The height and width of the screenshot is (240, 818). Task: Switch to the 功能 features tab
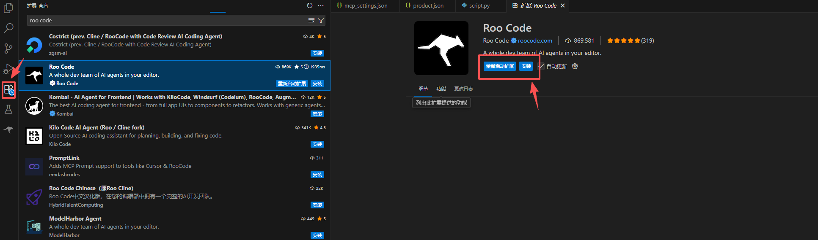click(x=441, y=89)
